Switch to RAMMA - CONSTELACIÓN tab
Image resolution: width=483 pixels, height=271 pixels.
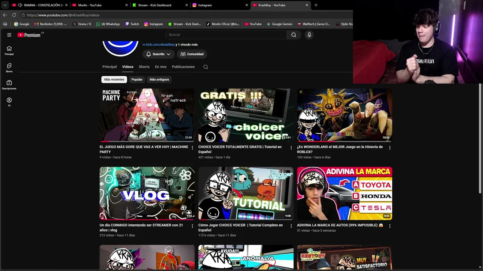(x=39, y=5)
